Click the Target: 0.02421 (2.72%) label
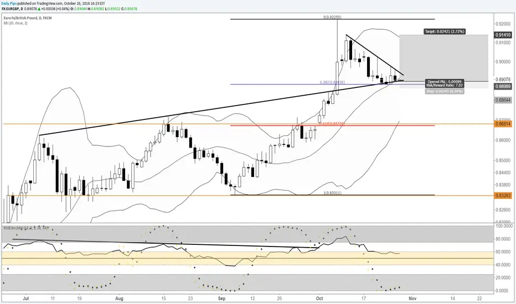Image resolution: width=516 pixels, height=304 pixels. tap(444, 32)
